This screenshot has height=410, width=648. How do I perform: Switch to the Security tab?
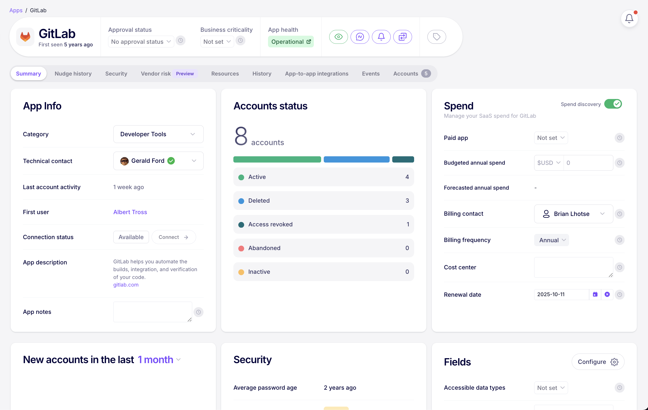116,73
